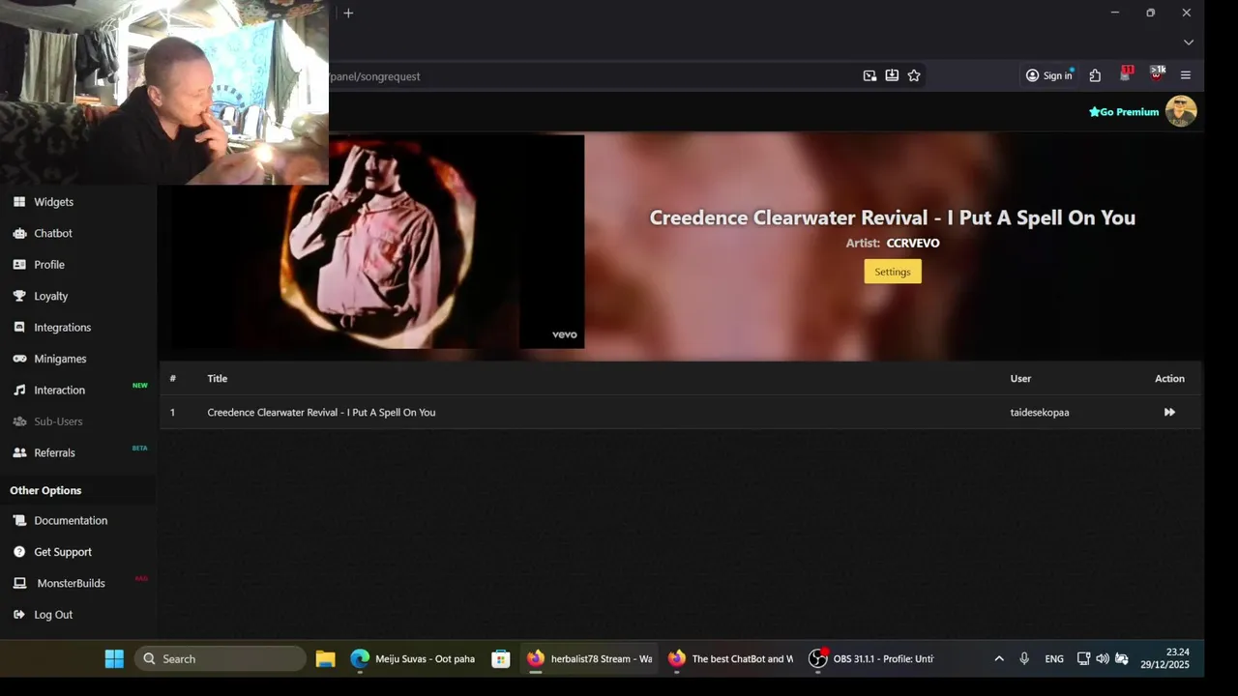Open a new browser tab
The width and height of the screenshot is (1238, 696).
tap(348, 13)
